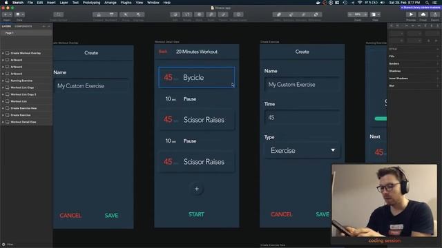Click Name field on Create Exercise artboard
This screenshot has height=248, width=442.
point(302,85)
